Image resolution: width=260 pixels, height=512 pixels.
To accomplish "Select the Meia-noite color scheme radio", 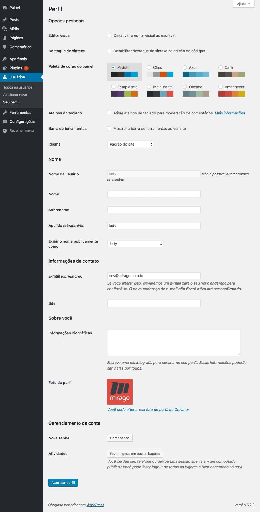I will [x=149, y=87].
